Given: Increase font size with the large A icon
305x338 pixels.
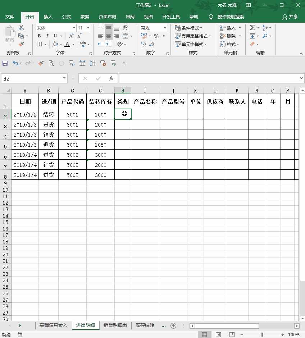Looking at the screenshot, I should [71, 36].
